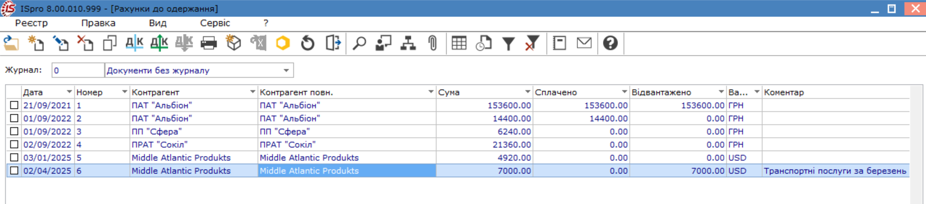Click ISpro application logo in title bar
Screen dimensions: 926x204
tap(8, 8)
